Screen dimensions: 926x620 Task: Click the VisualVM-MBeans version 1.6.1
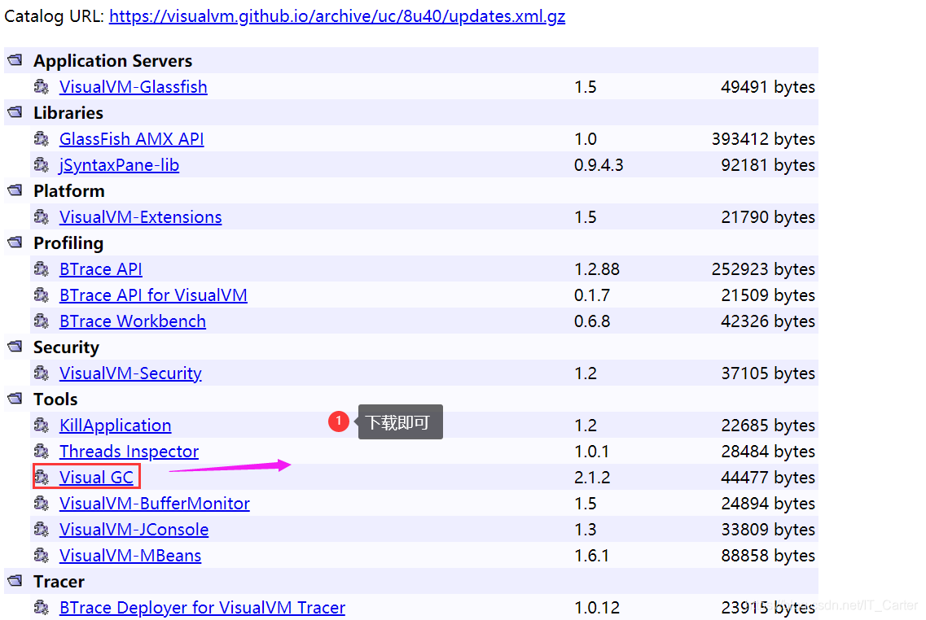coord(592,556)
